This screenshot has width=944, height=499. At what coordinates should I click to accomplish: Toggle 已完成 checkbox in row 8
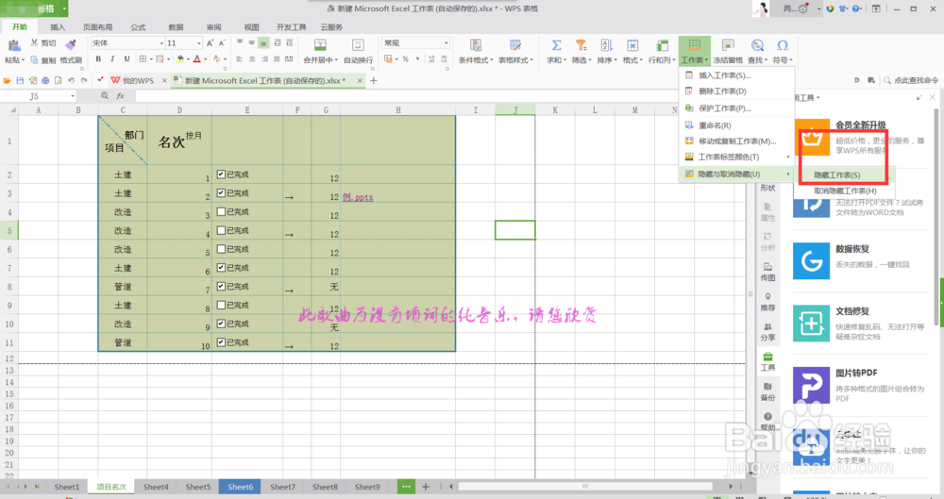pos(221,287)
